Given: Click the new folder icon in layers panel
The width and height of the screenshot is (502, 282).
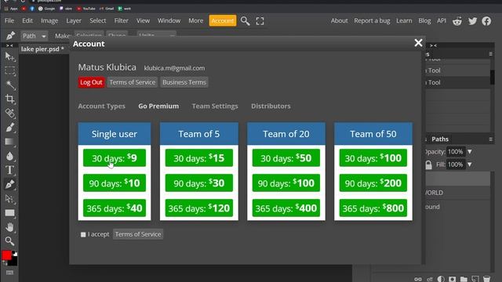Looking at the screenshot, I should (464, 279).
